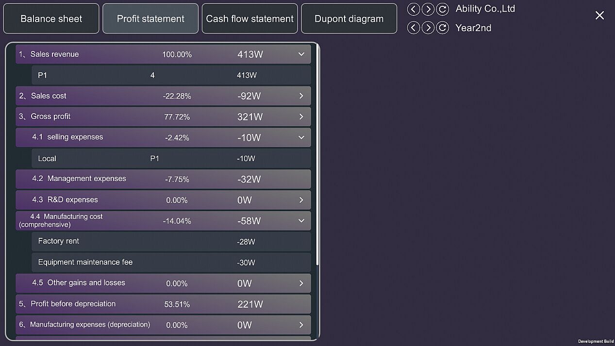Click refresh icon next to Ability Co.,Ltd
This screenshot has height=346, width=615.
point(442,9)
